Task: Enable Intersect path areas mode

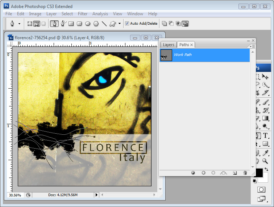Action: pos(178,24)
